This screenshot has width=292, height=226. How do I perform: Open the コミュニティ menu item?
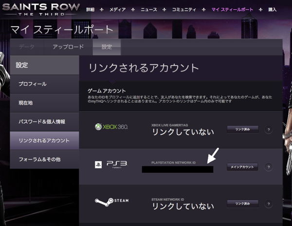point(184,10)
